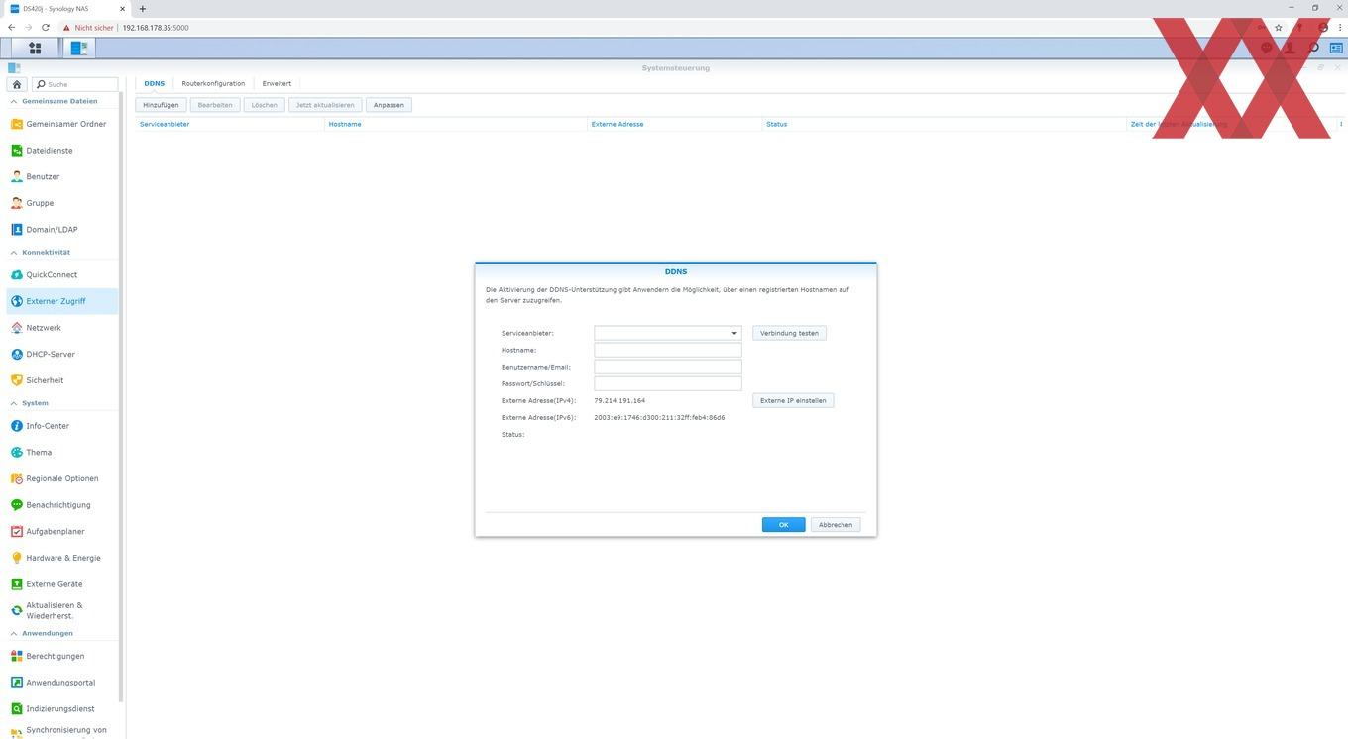Screen dimensions: 1348x739
Task: Open Domain/LDAP settings
Action: coord(62,229)
